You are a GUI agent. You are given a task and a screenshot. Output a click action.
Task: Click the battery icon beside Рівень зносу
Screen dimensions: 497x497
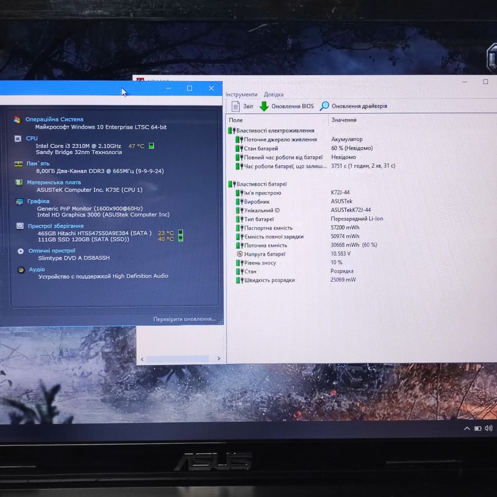pyautogui.click(x=240, y=263)
